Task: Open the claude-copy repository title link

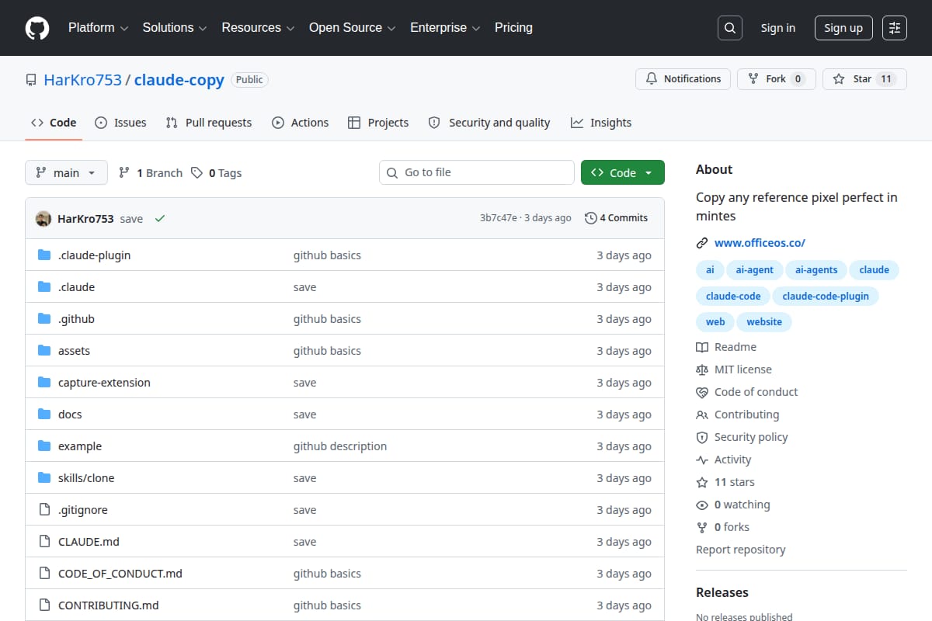Action: click(179, 80)
